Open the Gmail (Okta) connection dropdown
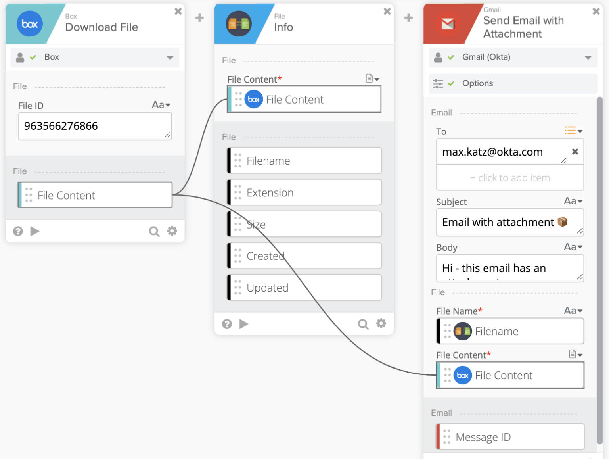 click(x=513, y=58)
